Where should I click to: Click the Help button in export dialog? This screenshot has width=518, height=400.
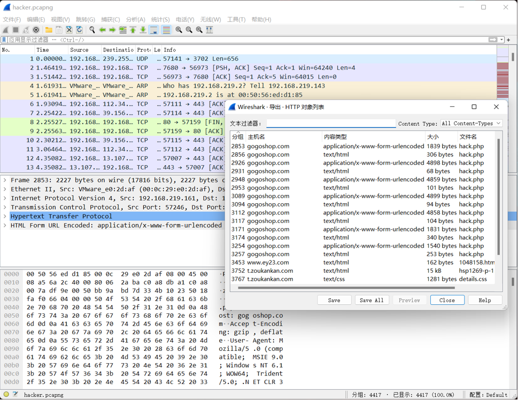point(485,300)
